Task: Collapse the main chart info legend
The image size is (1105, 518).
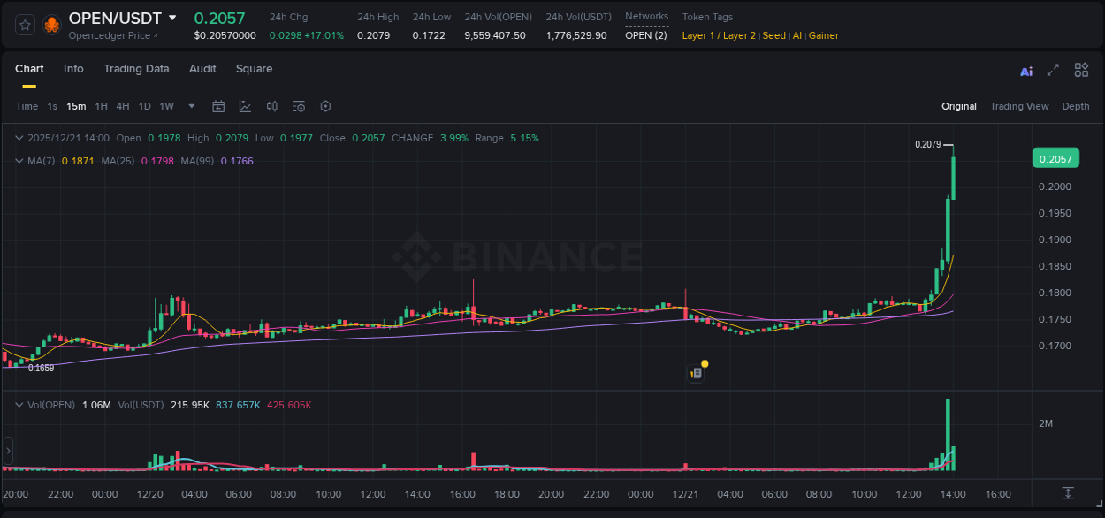Action: point(18,138)
